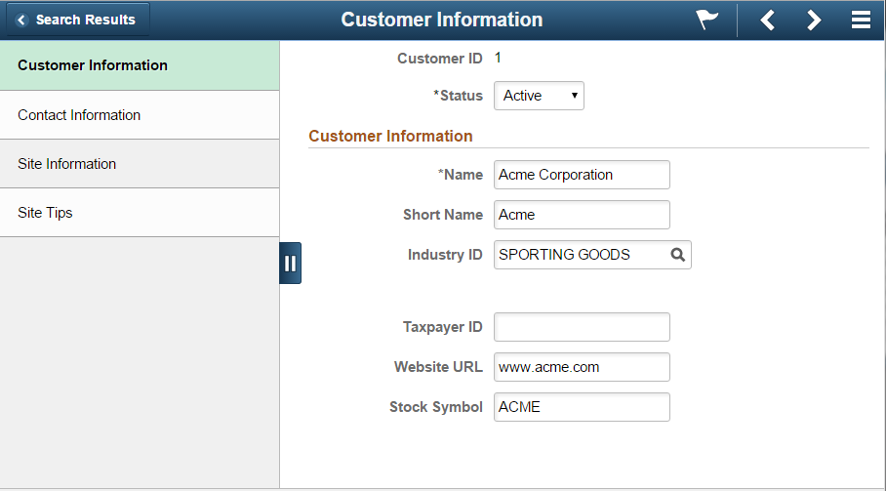This screenshot has width=886, height=491.
Task: Click the orange Customer Information section heading
Action: (x=390, y=136)
